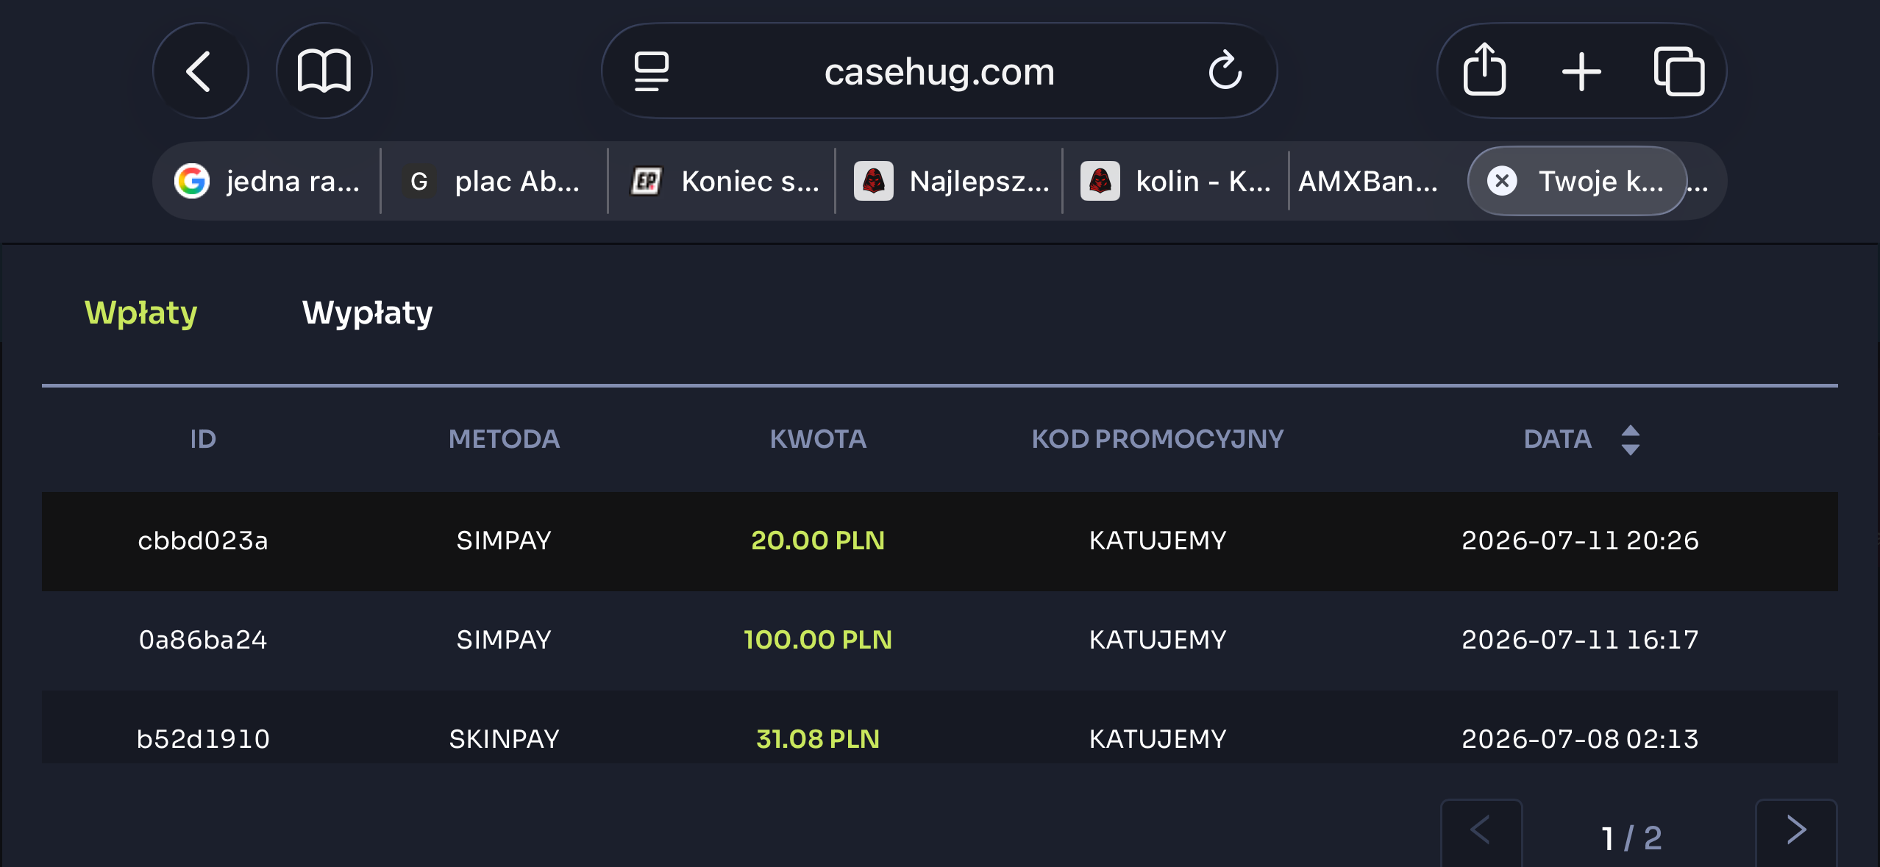This screenshot has height=867, width=1880.
Task: Switch to the plac Ab... tab
Action: pos(494,181)
